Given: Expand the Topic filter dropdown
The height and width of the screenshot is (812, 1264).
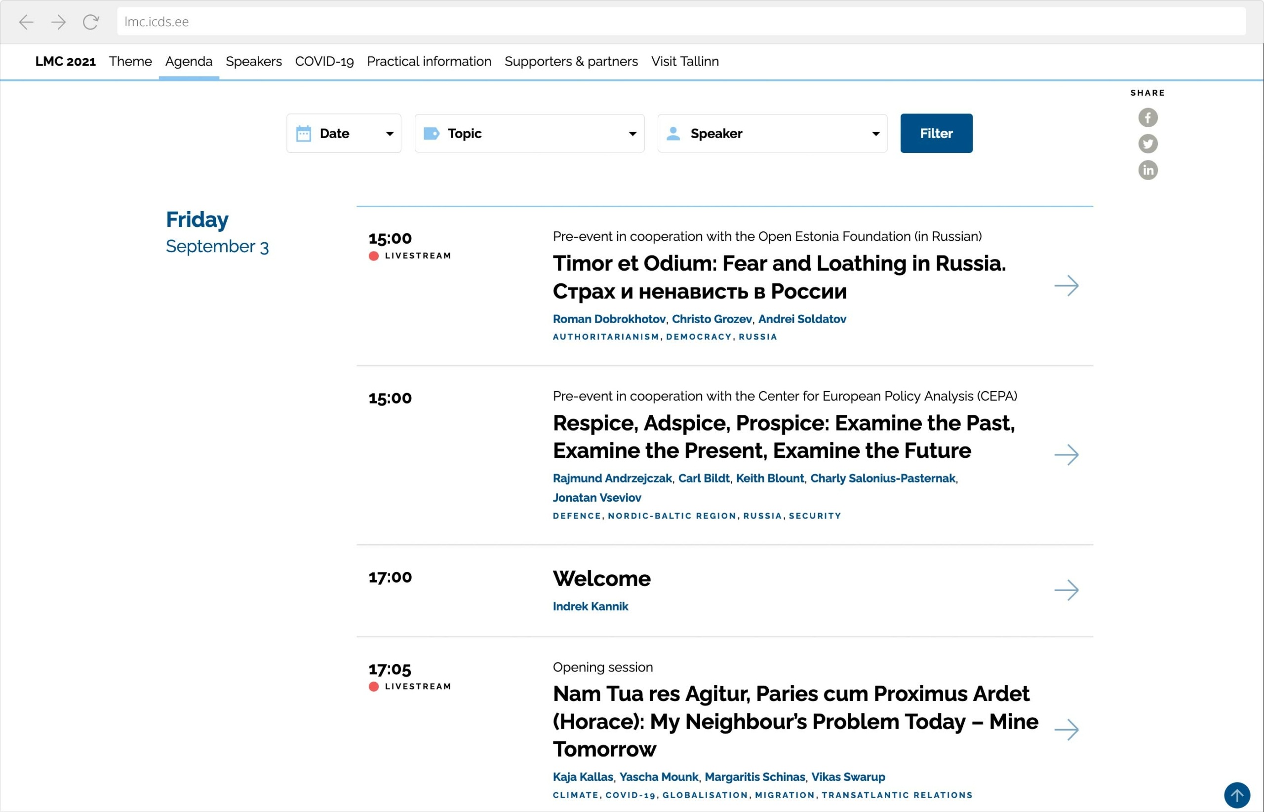Looking at the screenshot, I should pos(529,133).
